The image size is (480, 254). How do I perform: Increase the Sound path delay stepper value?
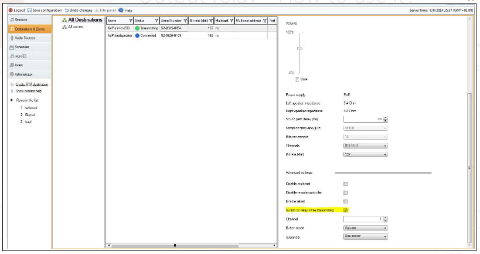pos(386,118)
